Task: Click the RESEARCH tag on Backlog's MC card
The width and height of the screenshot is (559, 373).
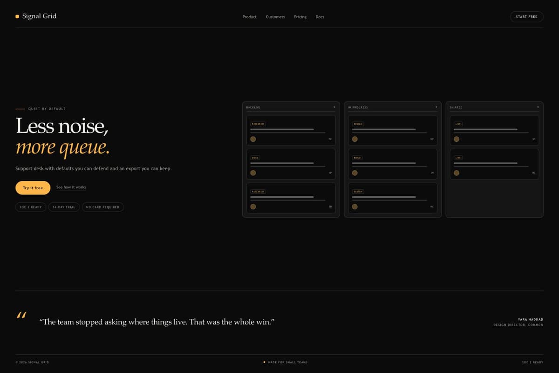Action: pyautogui.click(x=258, y=124)
